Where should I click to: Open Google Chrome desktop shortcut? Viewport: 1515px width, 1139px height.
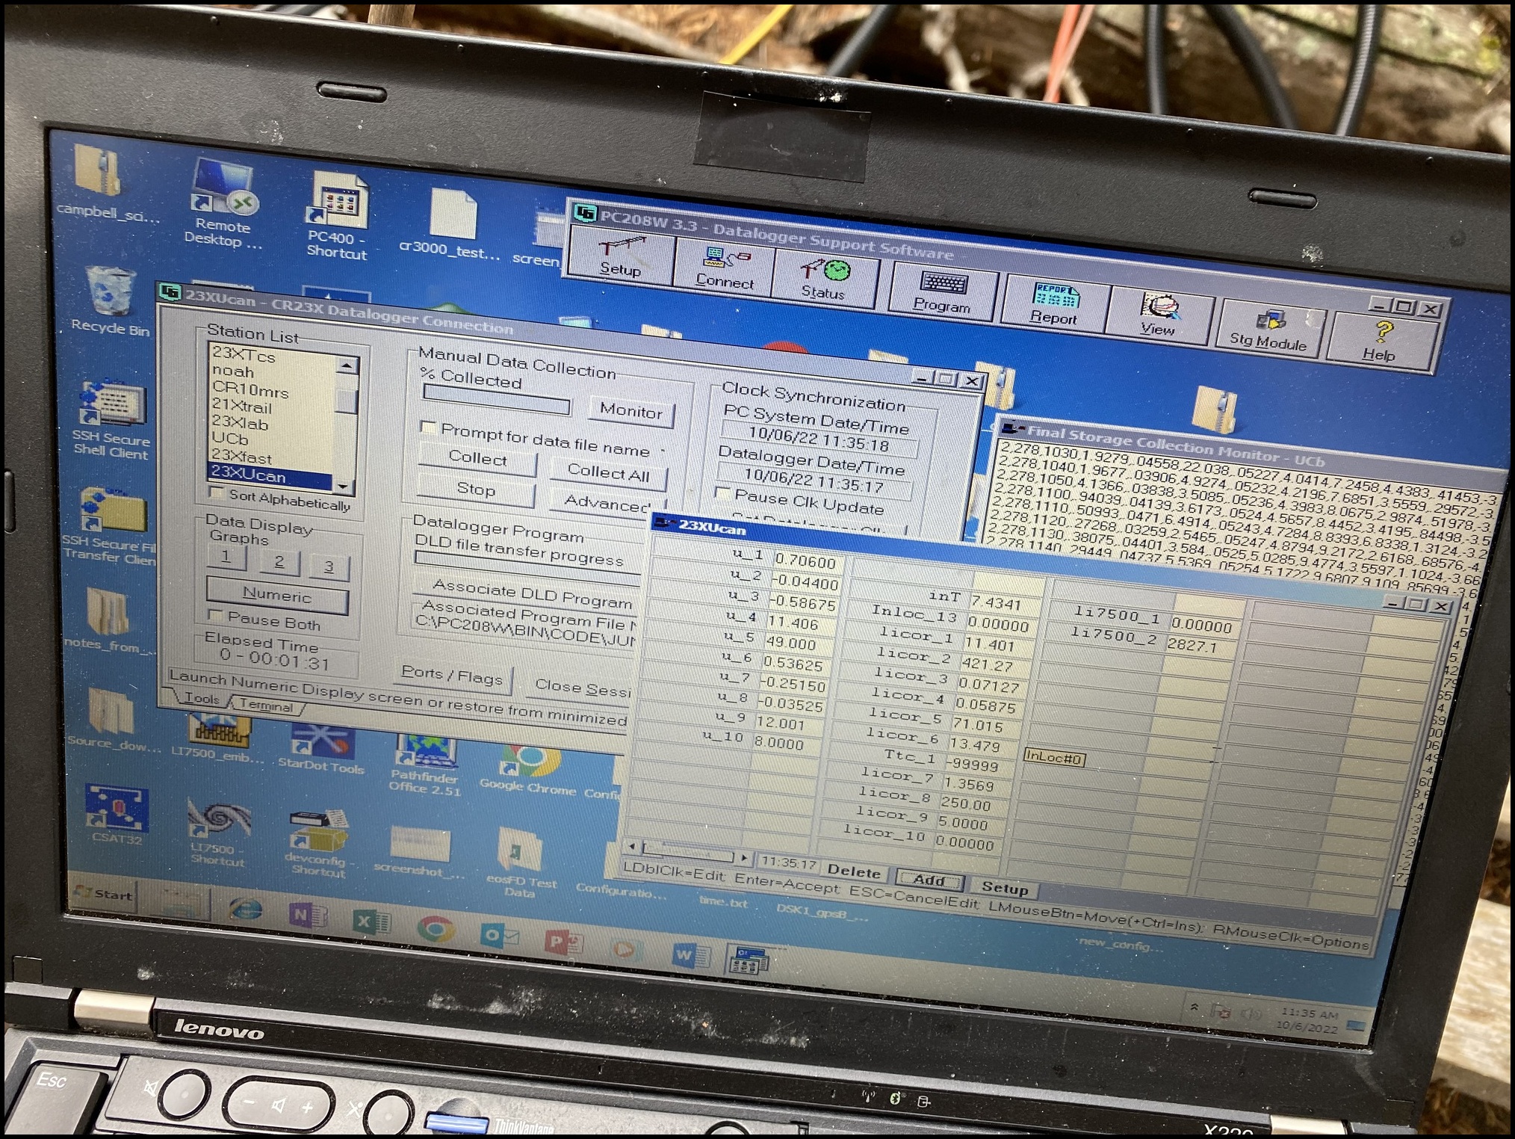point(529,770)
